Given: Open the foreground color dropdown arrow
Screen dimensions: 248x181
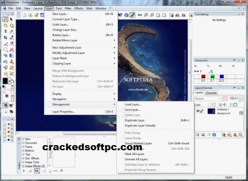Looking at the screenshot, I should [9, 81].
